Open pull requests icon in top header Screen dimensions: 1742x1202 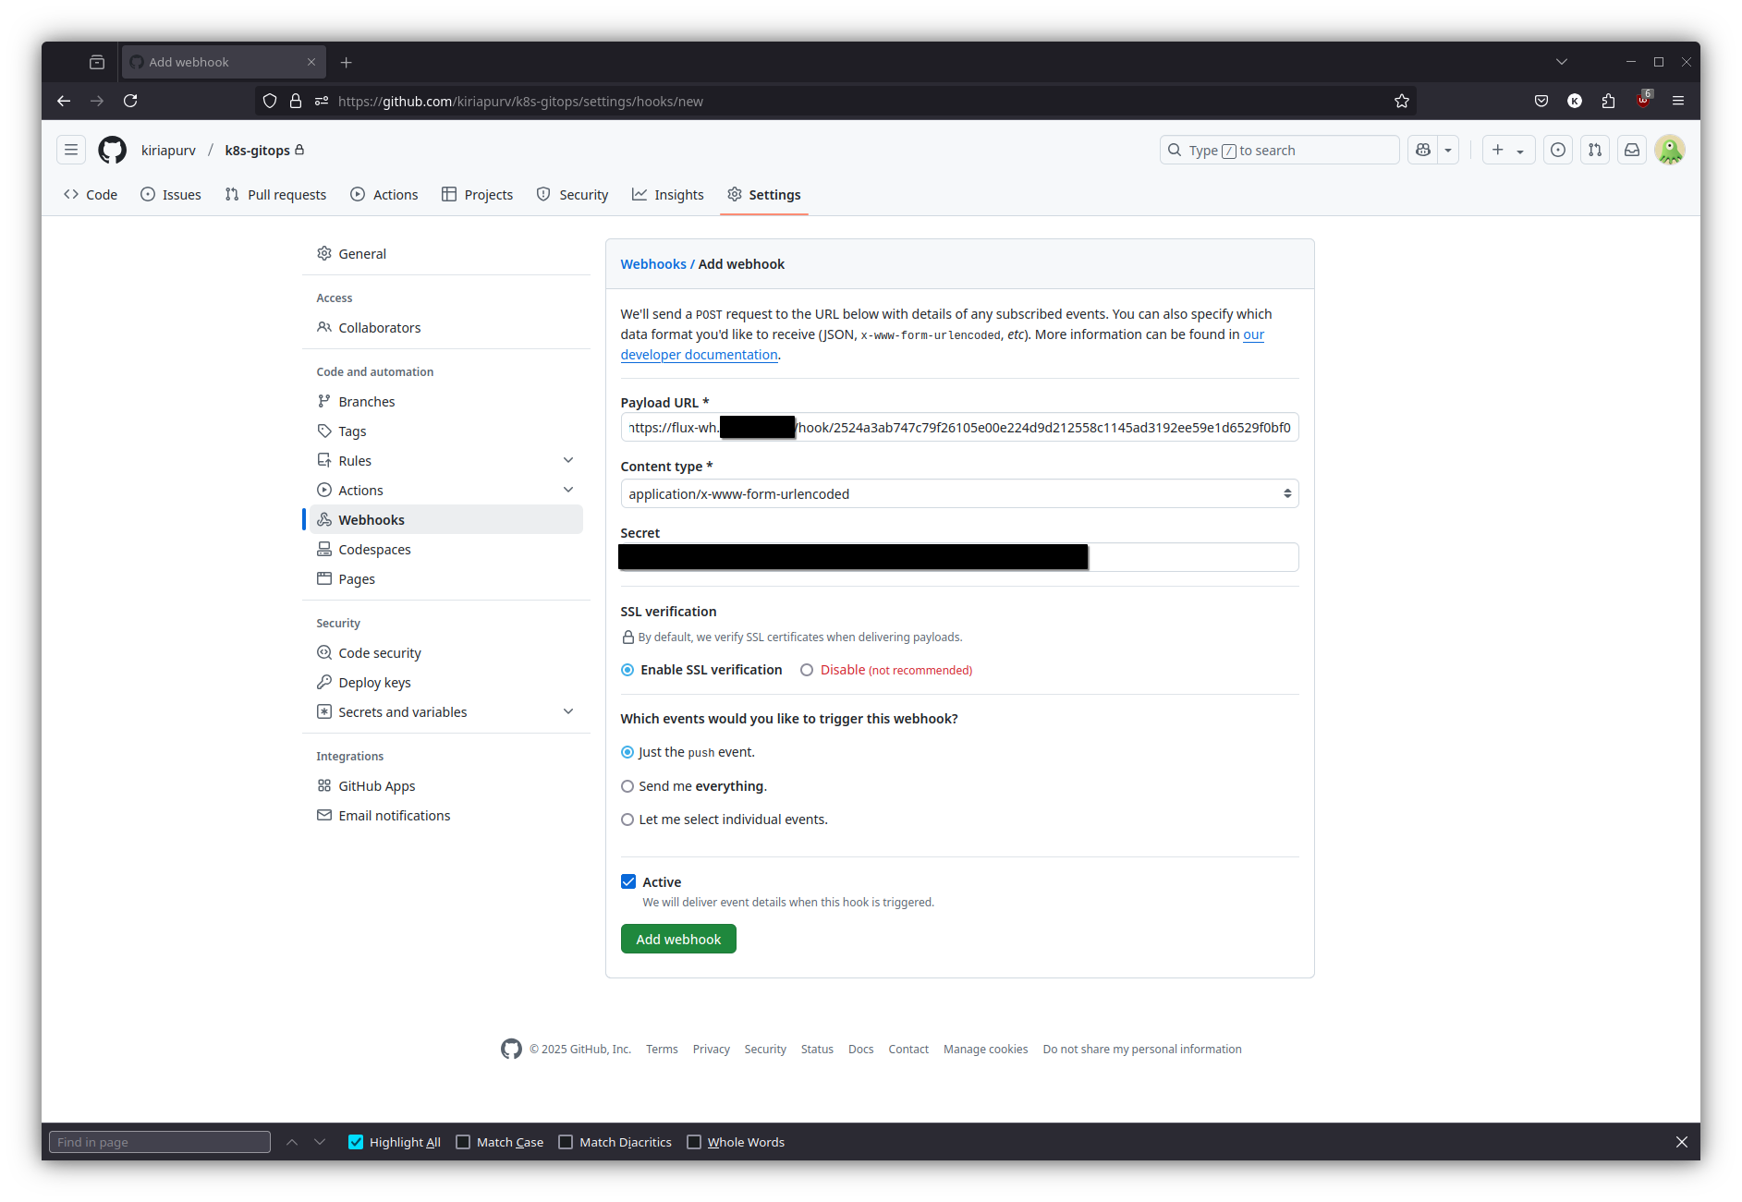click(1595, 150)
